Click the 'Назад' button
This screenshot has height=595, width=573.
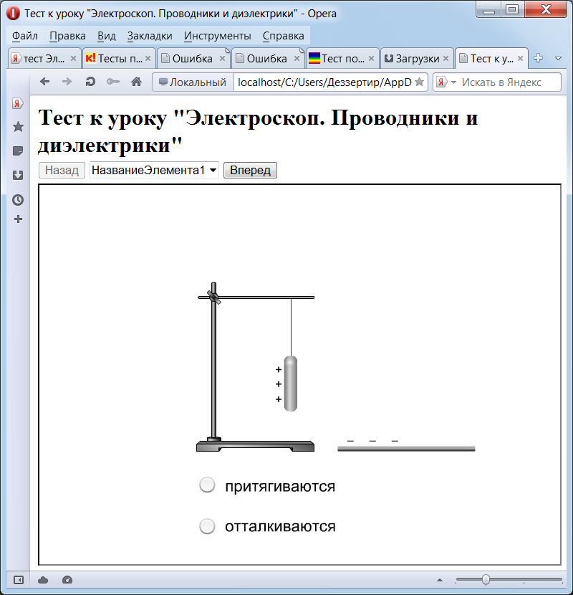click(62, 170)
